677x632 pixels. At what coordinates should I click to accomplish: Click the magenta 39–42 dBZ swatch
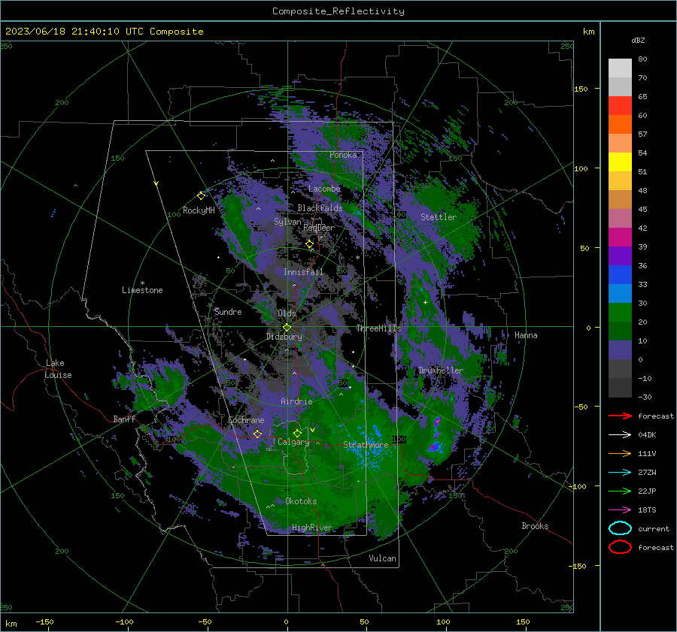click(x=620, y=237)
